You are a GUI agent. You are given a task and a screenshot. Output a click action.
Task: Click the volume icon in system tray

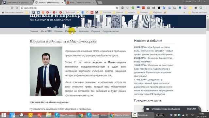[x=187, y=115]
